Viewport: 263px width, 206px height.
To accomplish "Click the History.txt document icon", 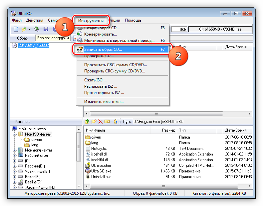I will 88,148.
